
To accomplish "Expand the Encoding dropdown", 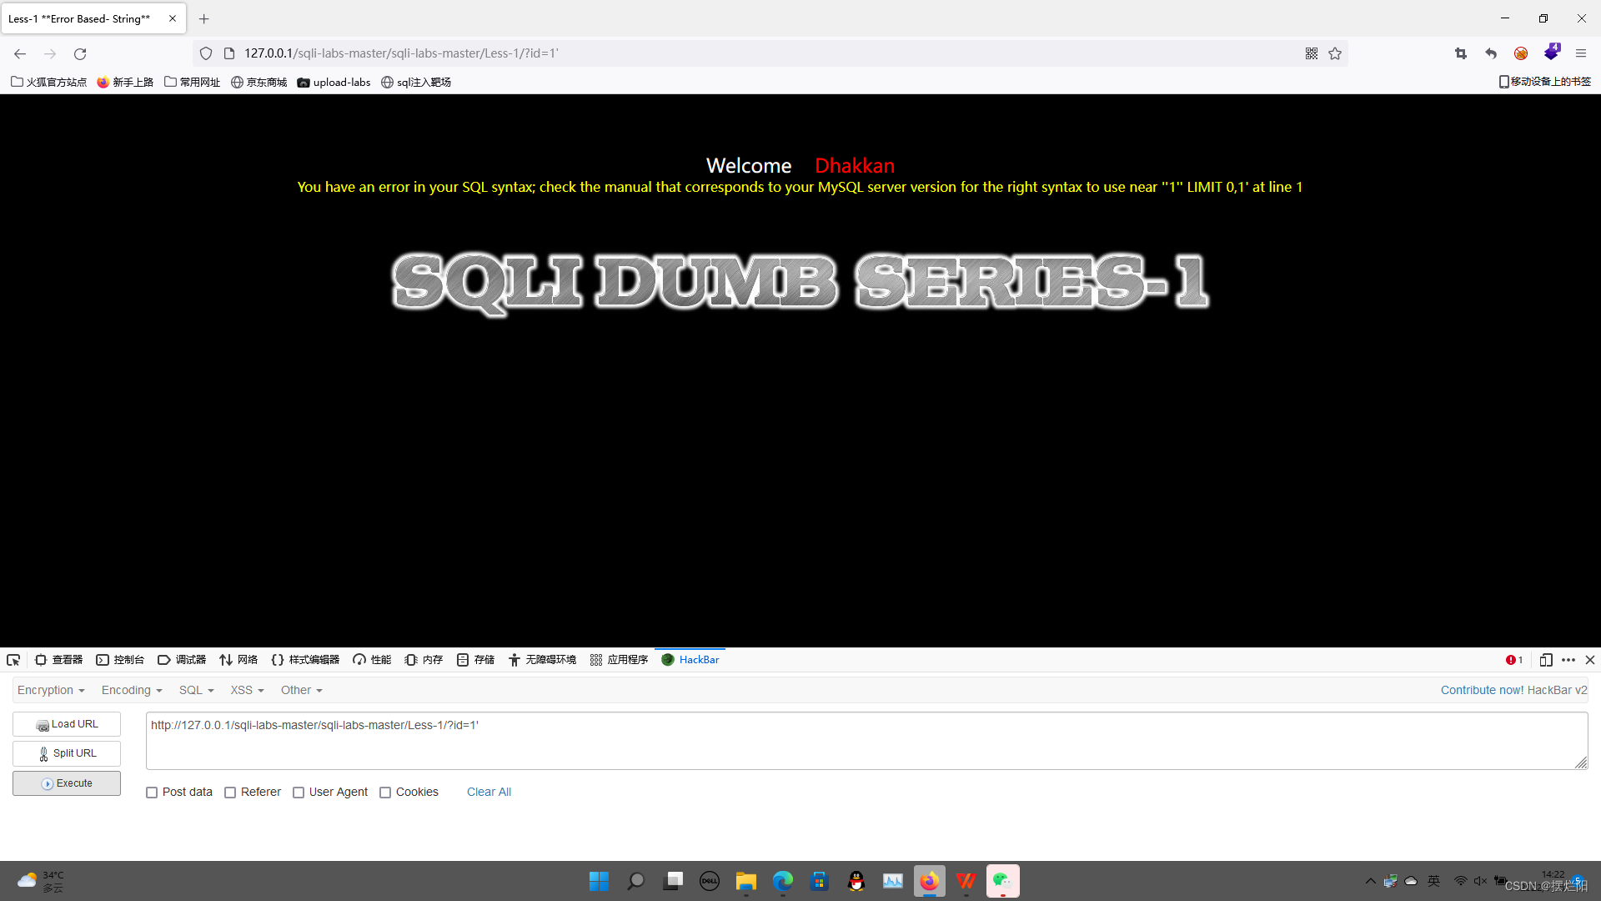I will point(132,690).
